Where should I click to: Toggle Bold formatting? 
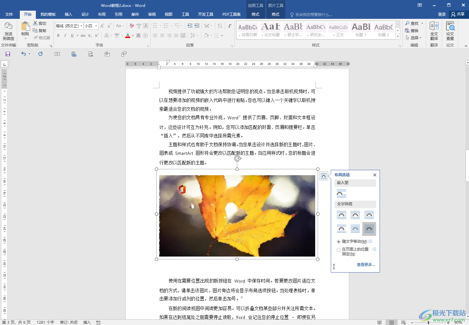tap(58, 35)
